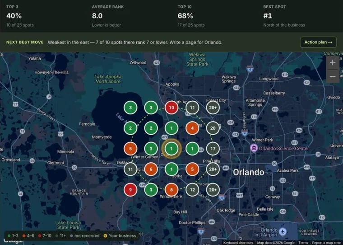Select the orange rank 4 grid marker
The height and width of the screenshot is (245, 343).
192,128
